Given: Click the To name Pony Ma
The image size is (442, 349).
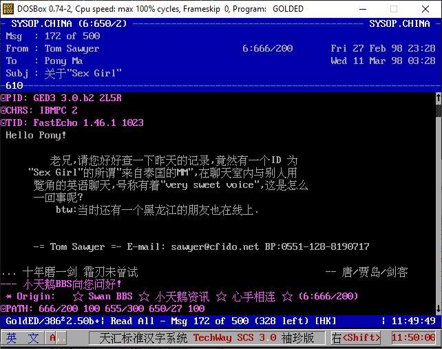Looking at the screenshot, I should pos(66,61).
